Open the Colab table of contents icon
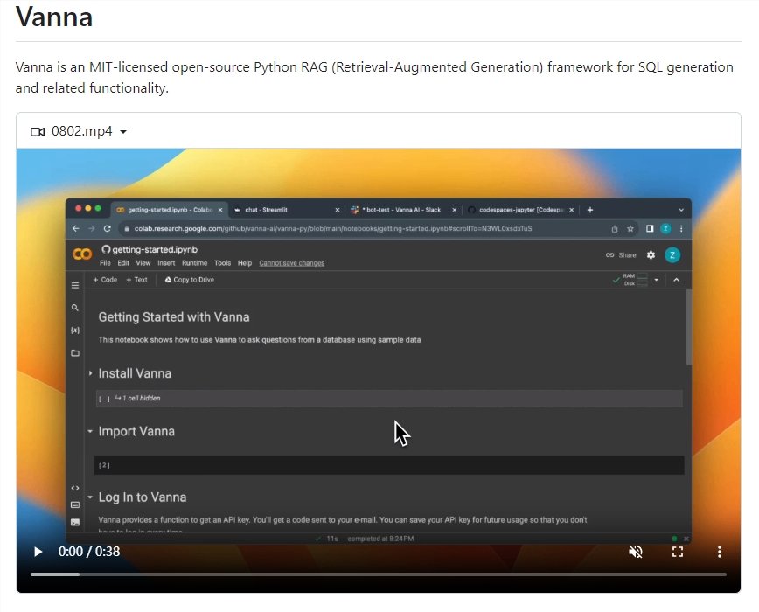This screenshot has width=759, height=612. (x=75, y=285)
